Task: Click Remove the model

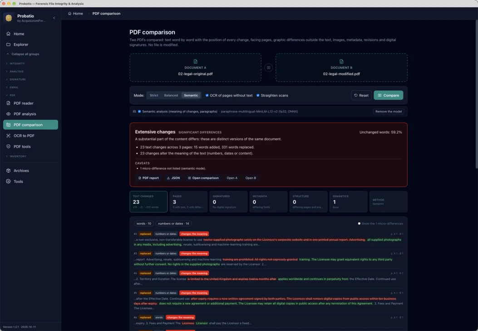Action: click(x=389, y=112)
